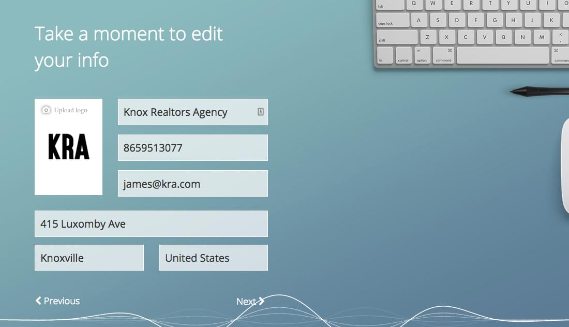Select the james@kra.com email field
Viewport: 569px width, 327px height.
click(192, 183)
